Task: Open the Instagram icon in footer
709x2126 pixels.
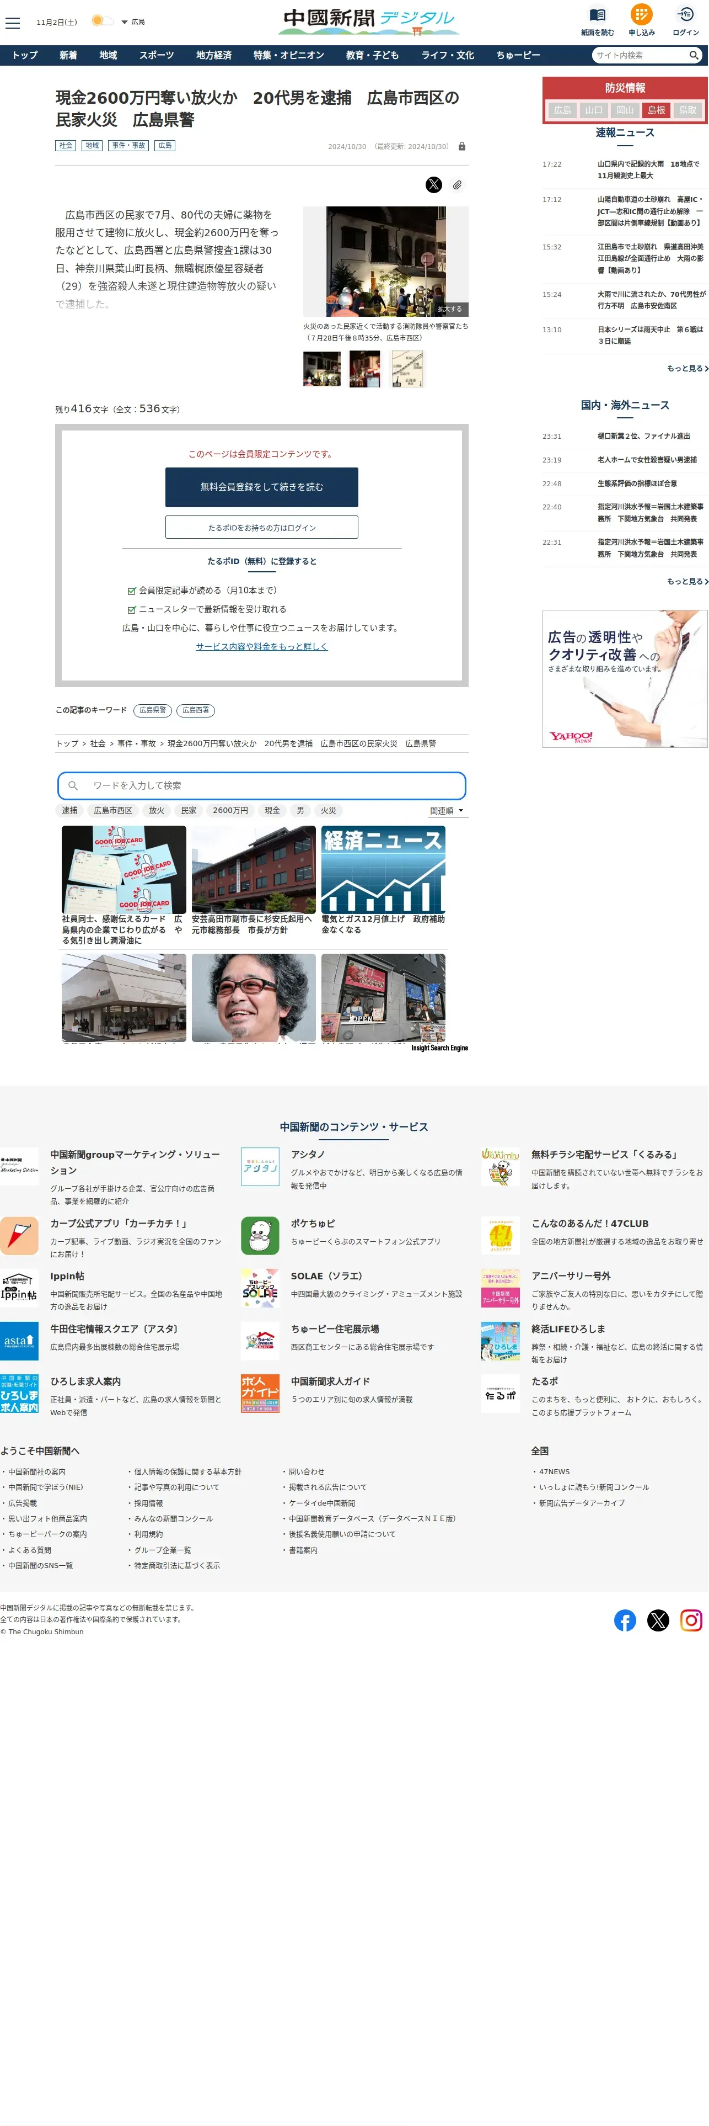Action: (691, 1620)
